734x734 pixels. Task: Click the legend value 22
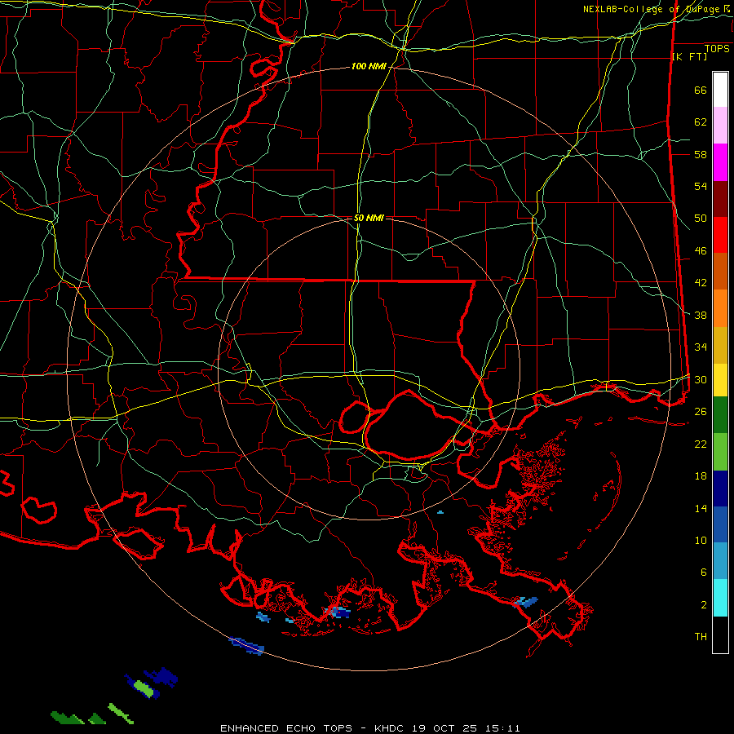(701, 444)
